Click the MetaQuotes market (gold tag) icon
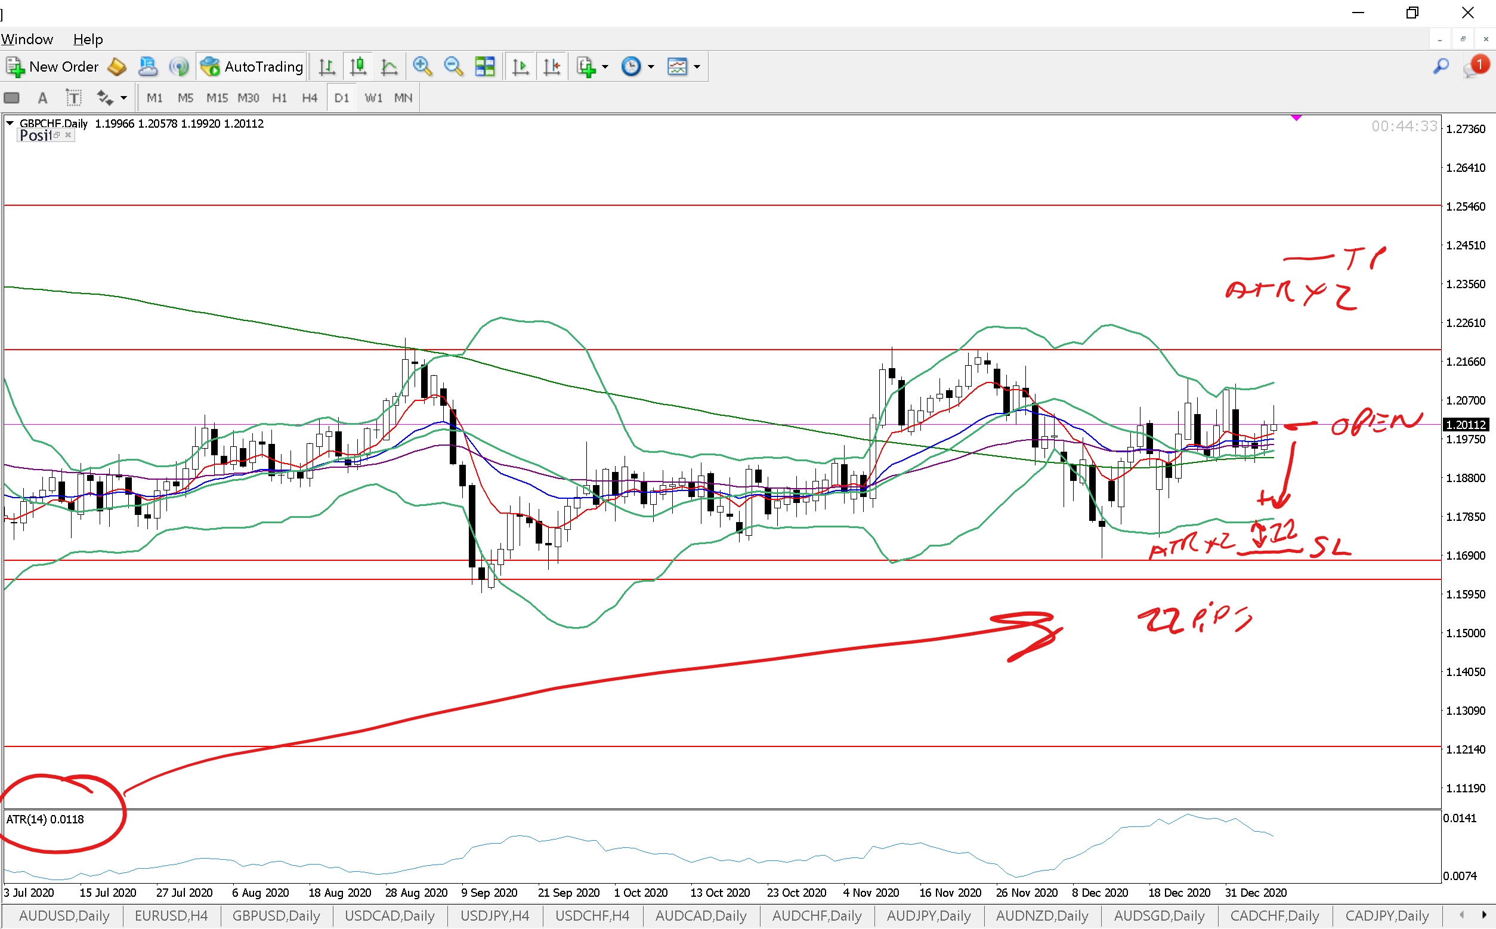 [117, 66]
